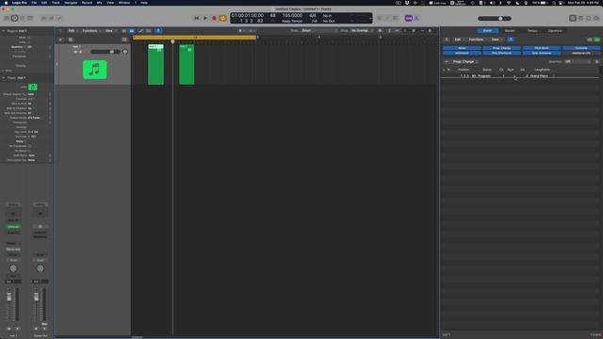Solo the Inst 1 track
Image resolution: width=603 pixels, height=339 pixels.
point(80,52)
